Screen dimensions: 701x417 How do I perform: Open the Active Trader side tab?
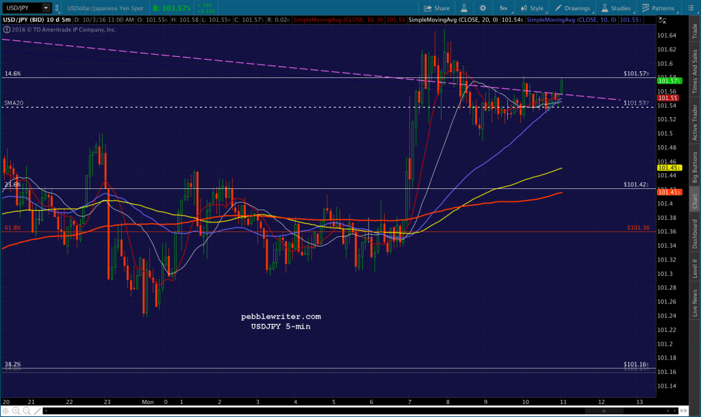[x=695, y=122]
